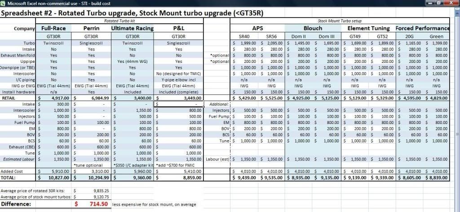Select Perrin added cost 3,310.00
Image resolution: width=460 pixels, height=212 pixels.
[x=91, y=172]
